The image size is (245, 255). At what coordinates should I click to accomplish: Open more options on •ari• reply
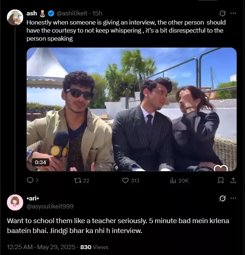click(233, 199)
